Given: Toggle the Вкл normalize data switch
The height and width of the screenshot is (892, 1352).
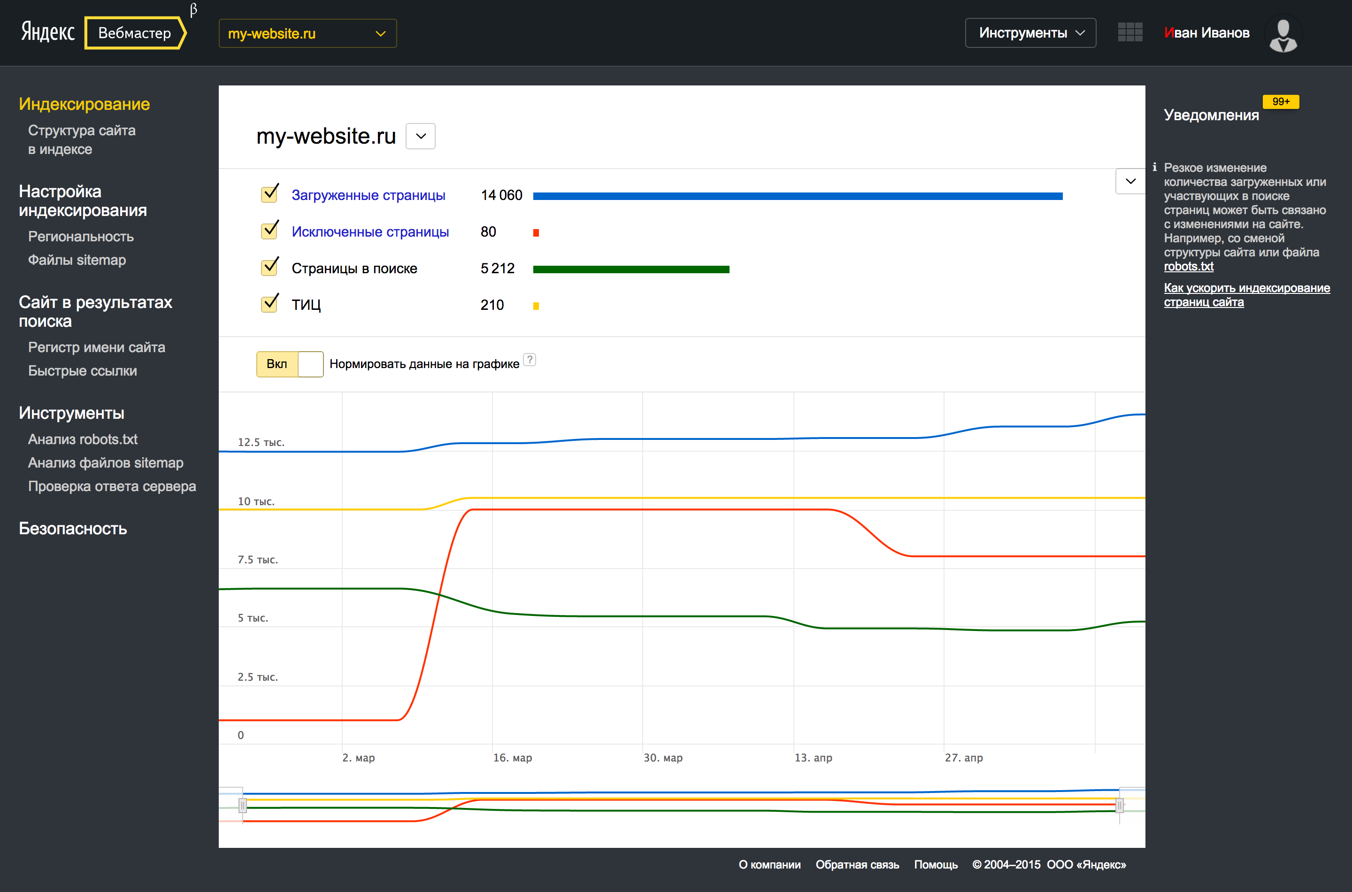Looking at the screenshot, I should pyautogui.click(x=290, y=364).
